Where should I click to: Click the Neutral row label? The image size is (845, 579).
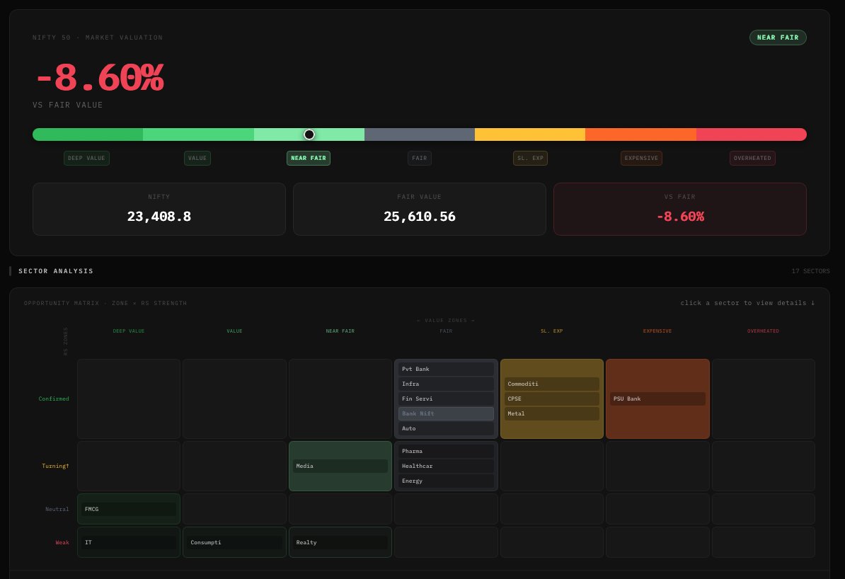click(57, 509)
